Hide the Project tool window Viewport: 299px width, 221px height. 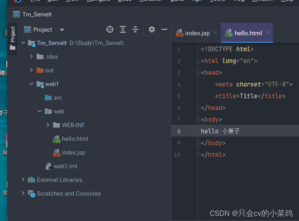(164, 29)
